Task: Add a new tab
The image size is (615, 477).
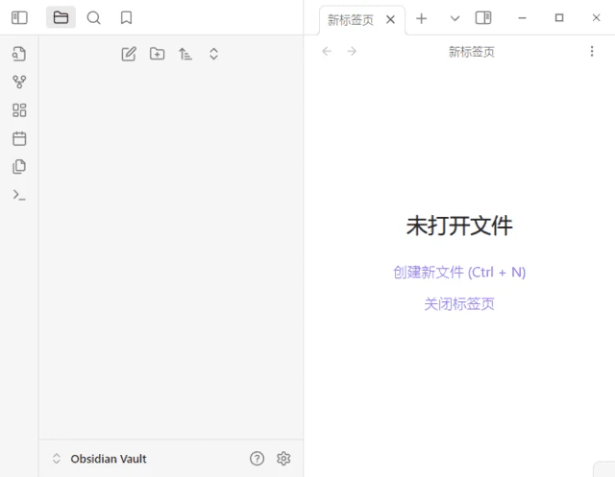Action: [421, 18]
